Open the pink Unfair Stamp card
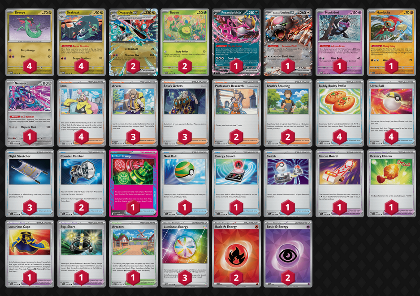Viewport: 420px width, 296px height. pyautogui.click(x=133, y=183)
